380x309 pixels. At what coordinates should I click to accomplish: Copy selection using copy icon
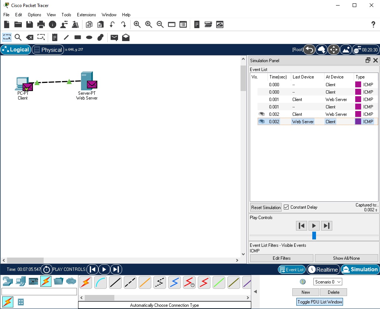pyautogui.click(x=89, y=24)
